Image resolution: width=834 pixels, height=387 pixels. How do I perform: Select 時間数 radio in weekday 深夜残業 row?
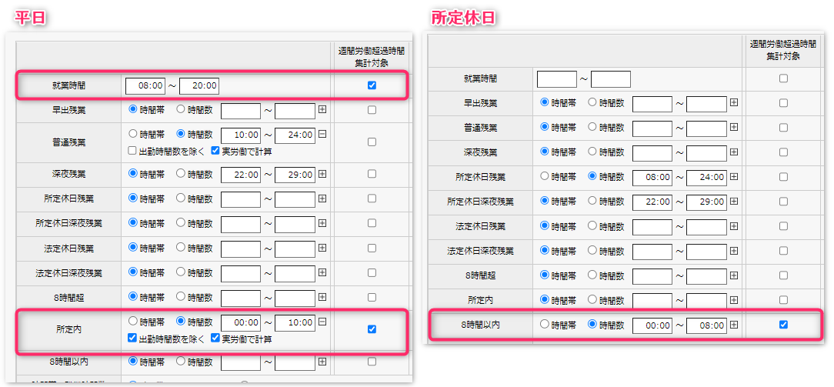tap(182, 174)
